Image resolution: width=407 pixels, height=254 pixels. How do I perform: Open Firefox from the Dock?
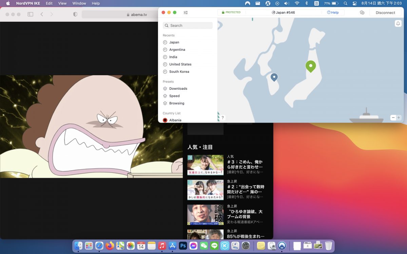coord(110,246)
